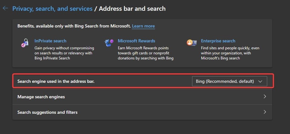This screenshot has height=134, width=290.
Task: Open the Learn more link
Action: coord(143,26)
